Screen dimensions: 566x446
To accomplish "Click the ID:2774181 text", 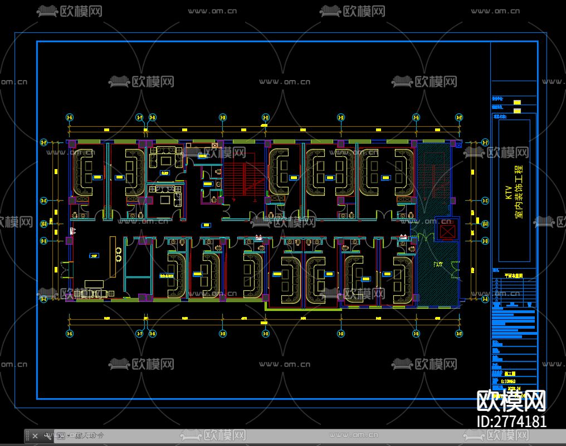I will click(511, 422).
